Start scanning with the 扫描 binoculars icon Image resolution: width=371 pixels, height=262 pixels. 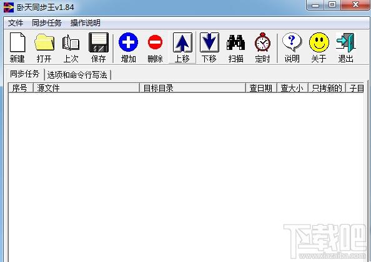[235, 47]
